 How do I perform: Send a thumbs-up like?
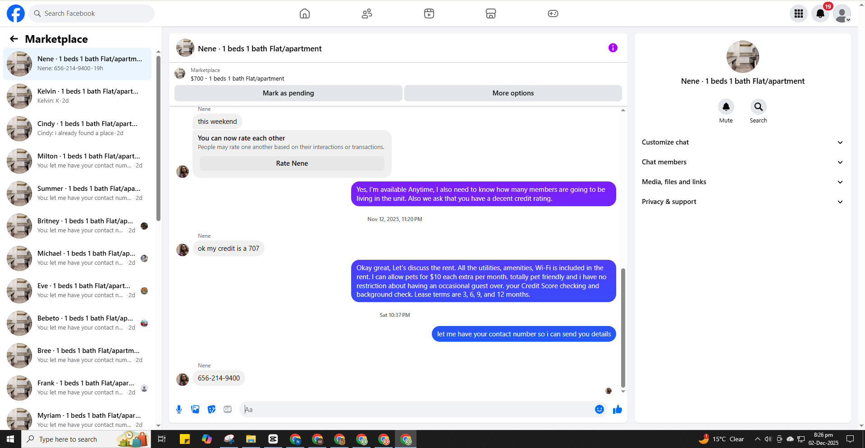point(618,409)
